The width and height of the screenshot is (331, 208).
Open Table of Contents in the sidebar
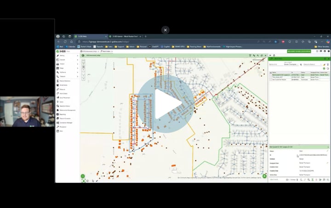tap(63, 118)
